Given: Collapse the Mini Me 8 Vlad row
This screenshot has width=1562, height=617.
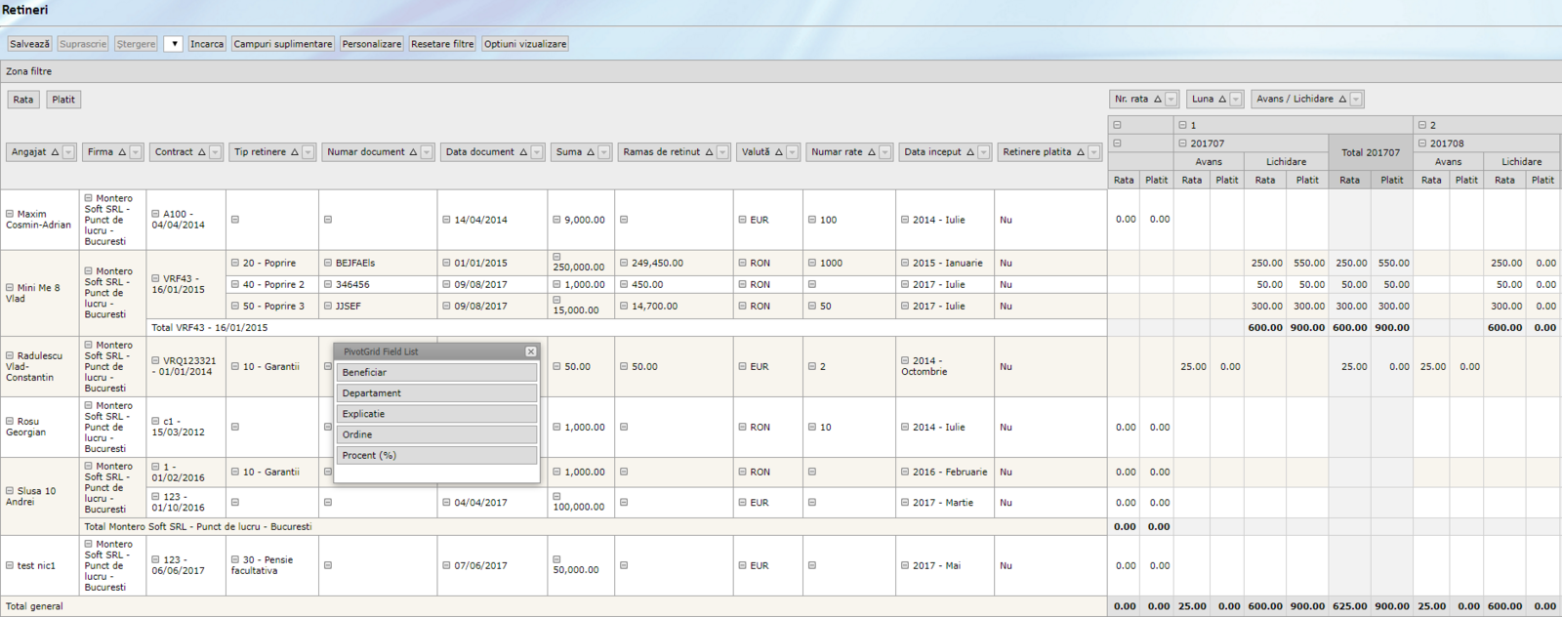Looking at the screenshot, I should point(10,288).
